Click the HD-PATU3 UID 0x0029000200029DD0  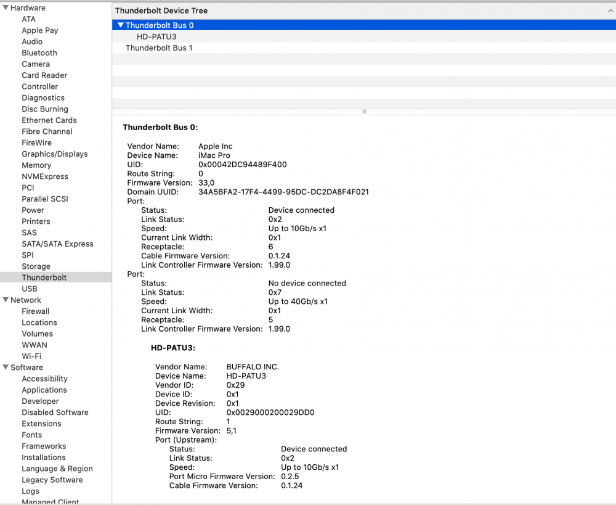coord(270,412)
